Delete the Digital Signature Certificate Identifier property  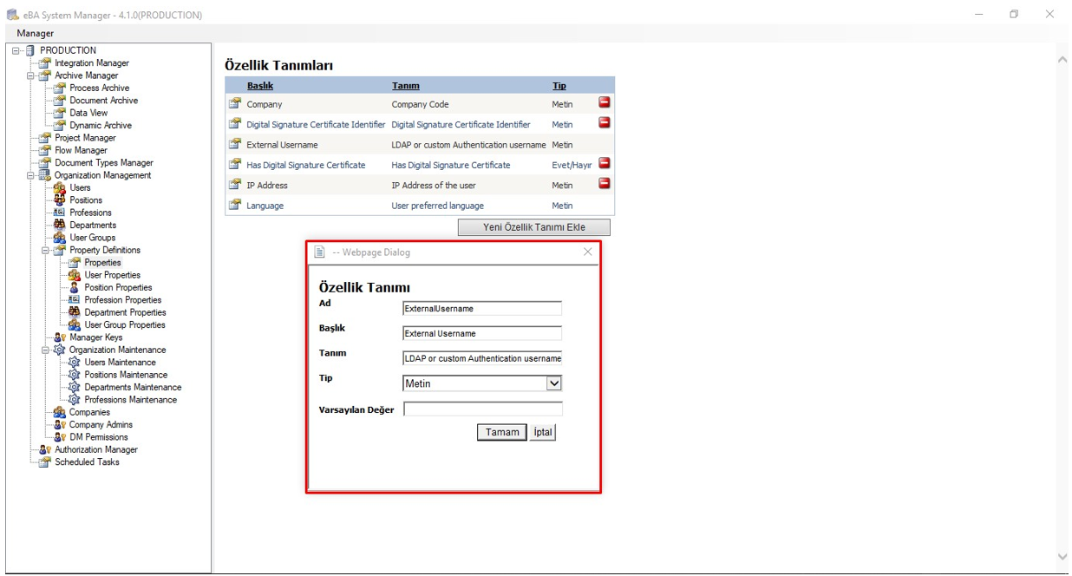click(605, 123)
